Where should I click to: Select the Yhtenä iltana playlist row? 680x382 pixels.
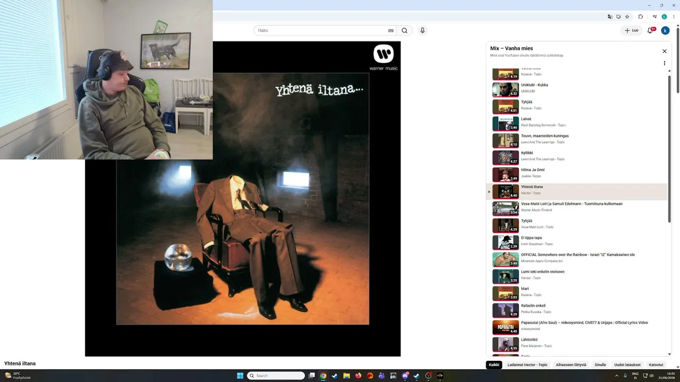pos(577,191)
